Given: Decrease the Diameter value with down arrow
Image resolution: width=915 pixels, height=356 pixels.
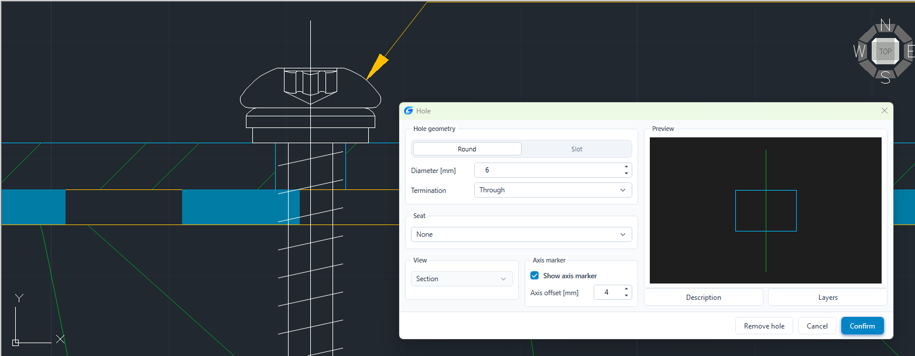Looking at the screenshot, I should click(626, 173).
